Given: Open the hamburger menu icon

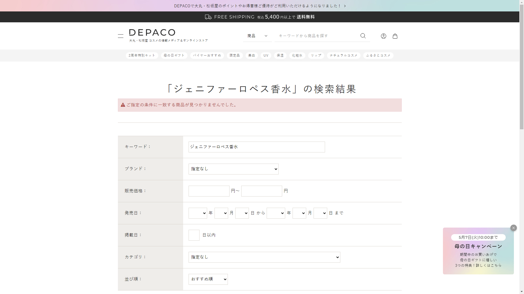Looking at the screenshot, I should 121,36.
